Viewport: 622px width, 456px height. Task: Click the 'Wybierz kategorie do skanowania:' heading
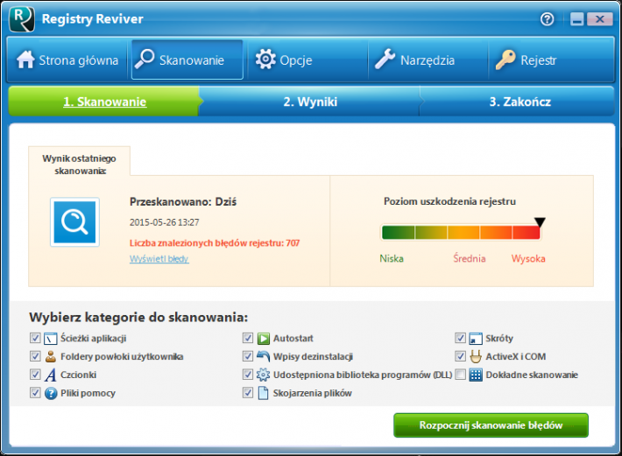[x=138, y=318]
